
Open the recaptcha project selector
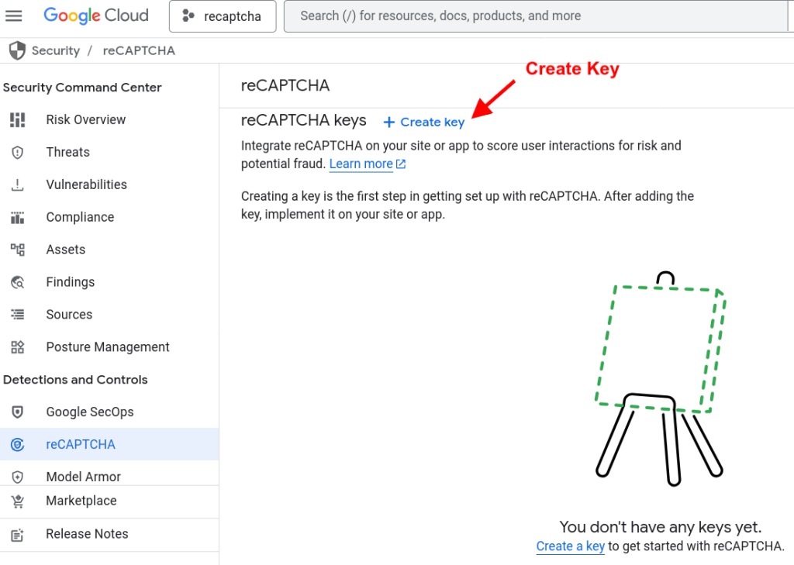[223, 16]
